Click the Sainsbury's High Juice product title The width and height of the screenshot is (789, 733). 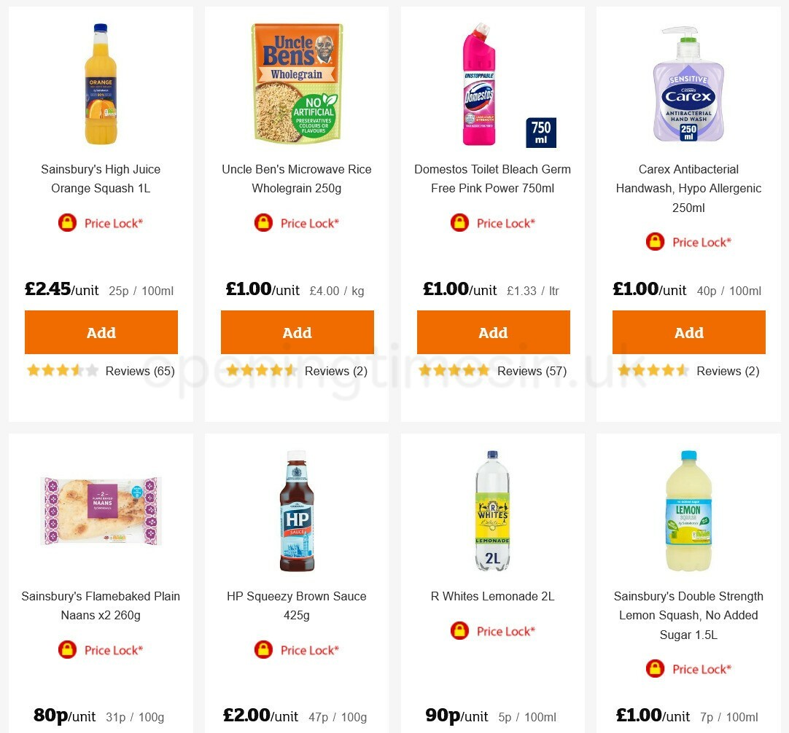coord(101,179)
